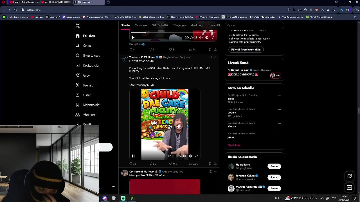Mute the Child Dae Care video
Image resolution: width=360 pixels, height=202 pixels.
184,156
